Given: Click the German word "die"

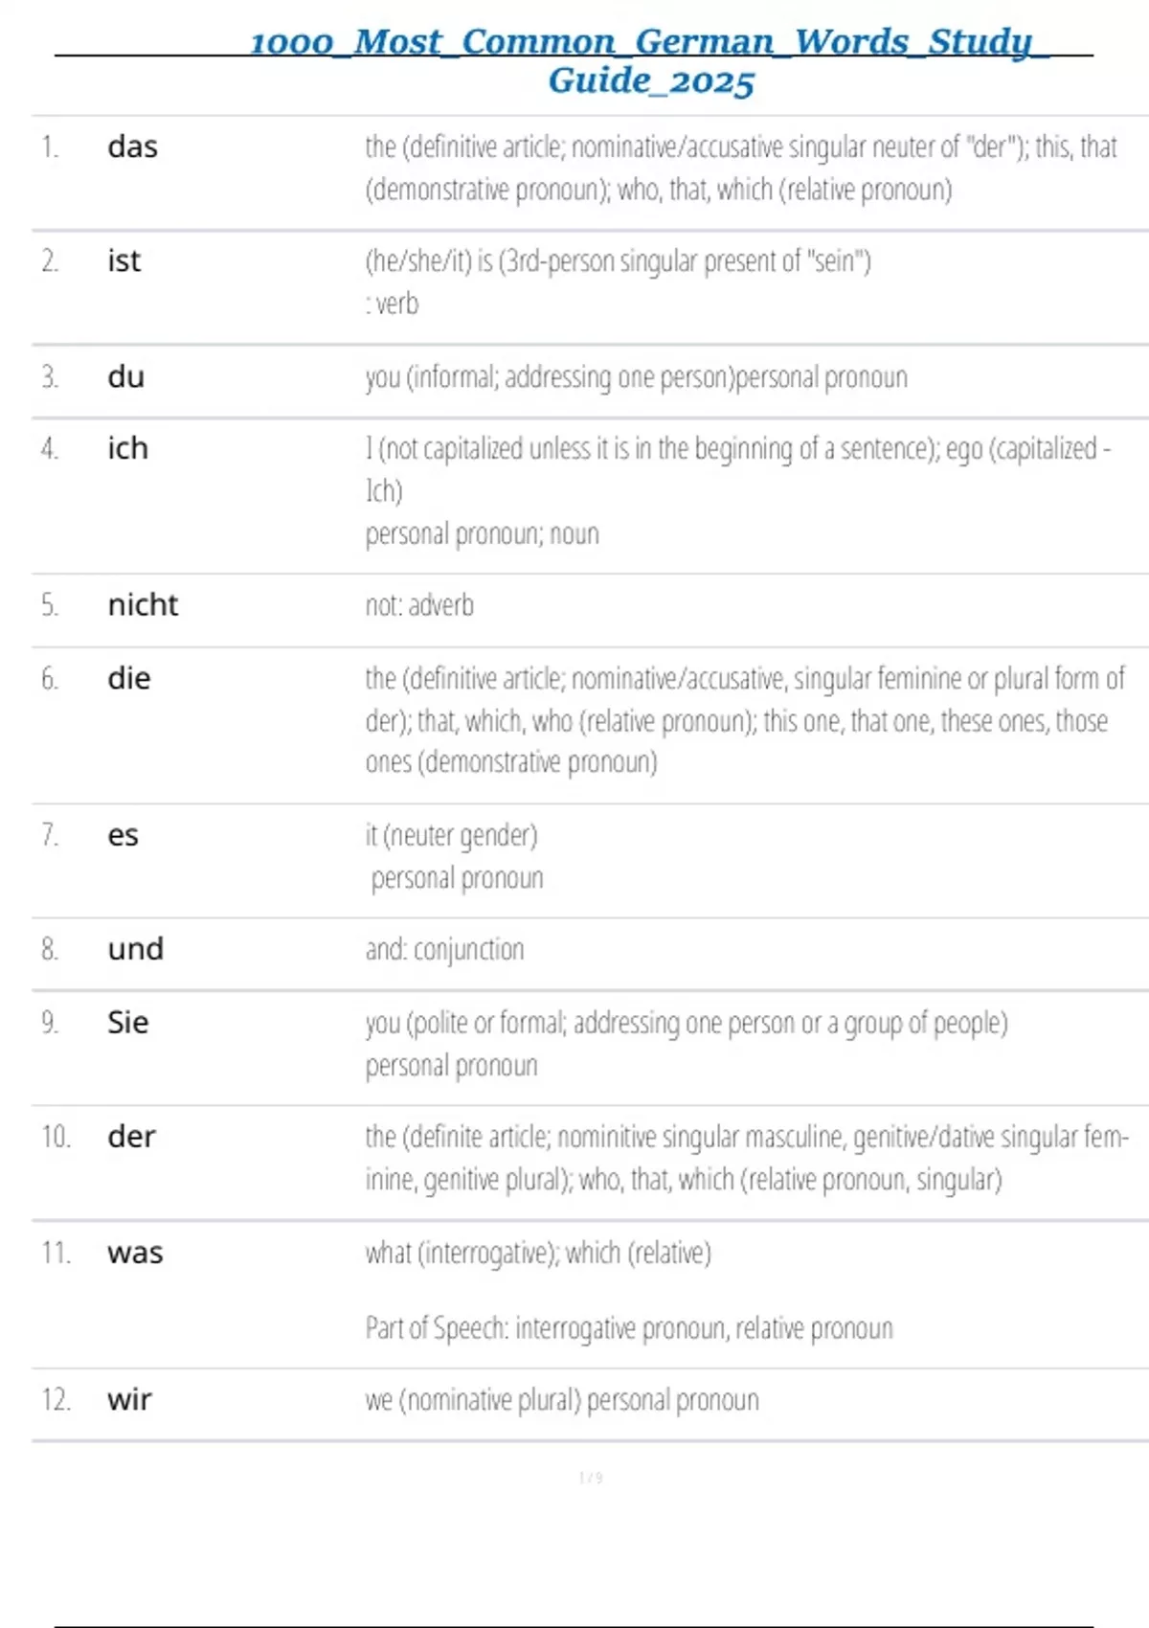Looking at the screenshot, I should (128, 679).
